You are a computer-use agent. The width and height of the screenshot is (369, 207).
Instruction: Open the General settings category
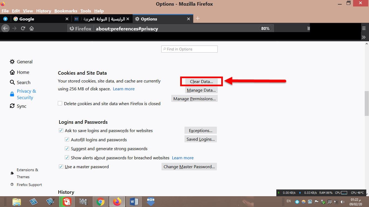(21, 62)
